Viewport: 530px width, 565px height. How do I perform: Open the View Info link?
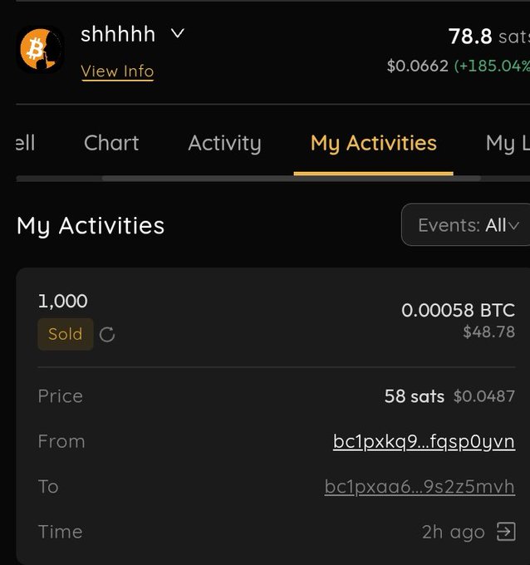(117, 71)
